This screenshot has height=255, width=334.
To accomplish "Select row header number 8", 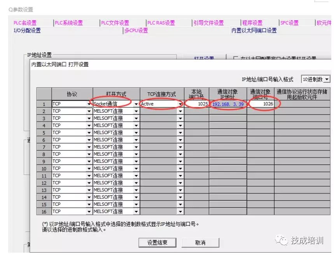I will tap(44, 154).
